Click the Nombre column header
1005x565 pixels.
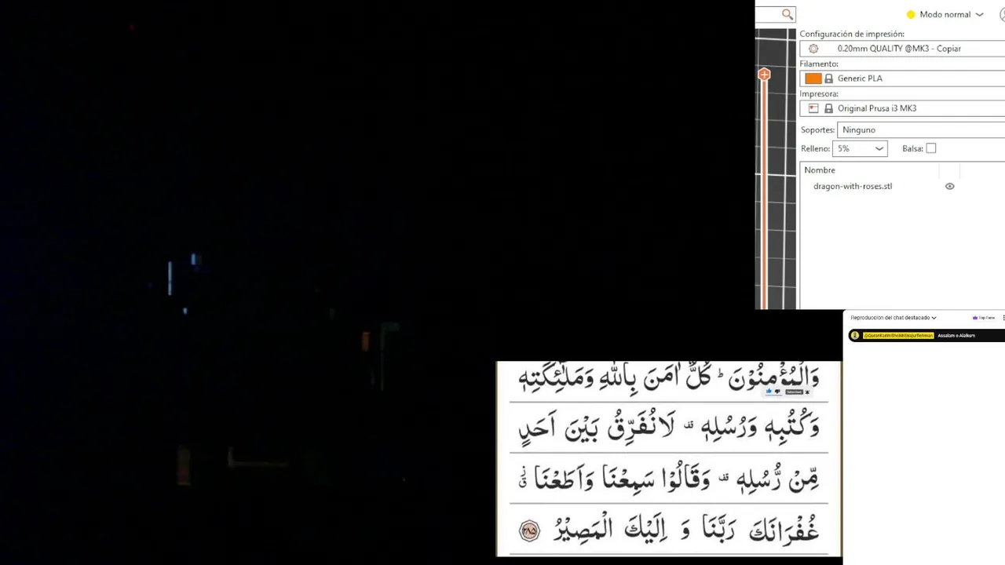(820, 170)
